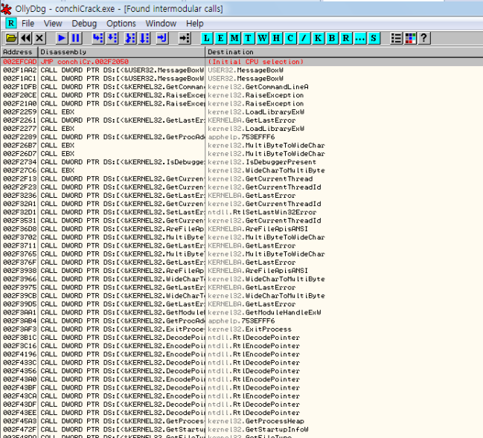Click the Help question mark icon

[423, 38]
